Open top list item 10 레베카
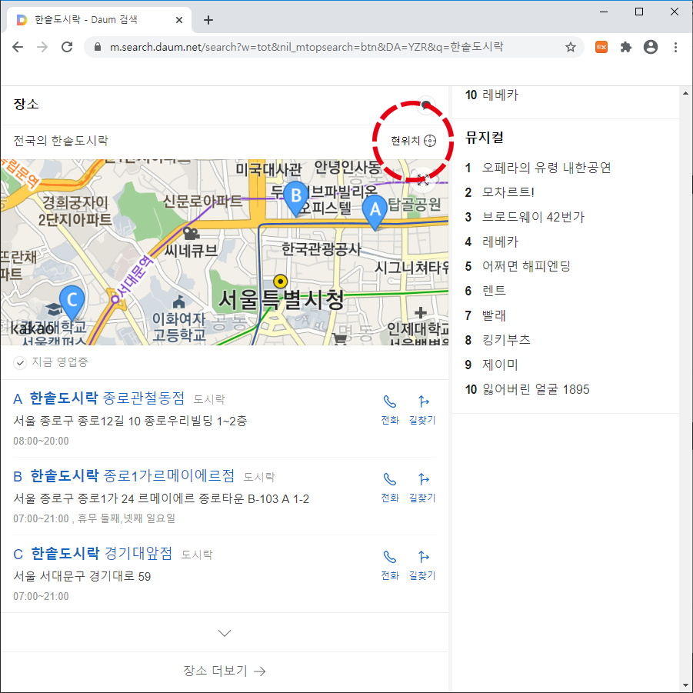Screen dimensions: 693x693 [x=500, y=95]
